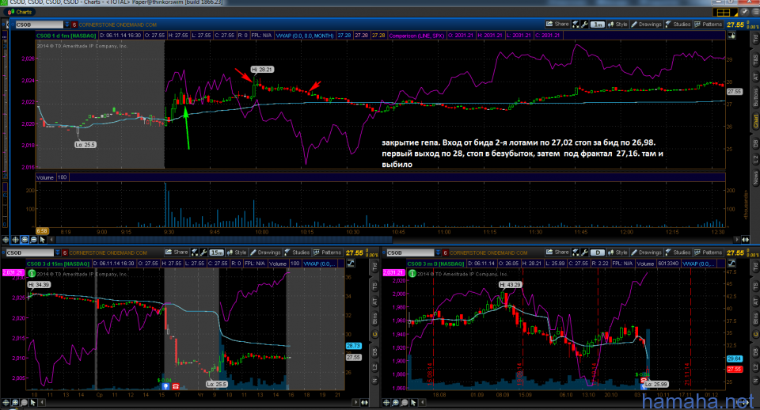Expand the symbol dropdown arrow in top chart

(x=66, y=25)
